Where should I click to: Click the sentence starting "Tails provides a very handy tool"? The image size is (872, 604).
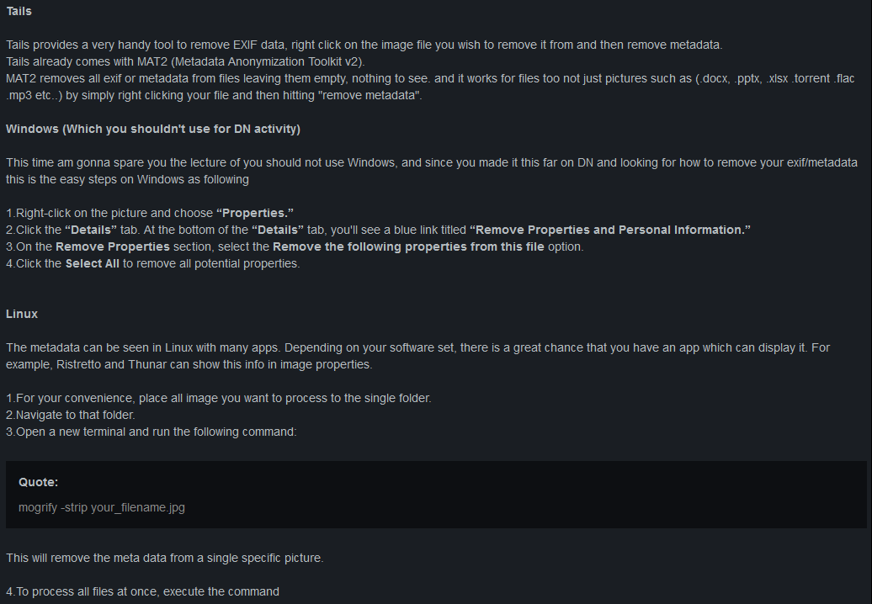(362, 45)
